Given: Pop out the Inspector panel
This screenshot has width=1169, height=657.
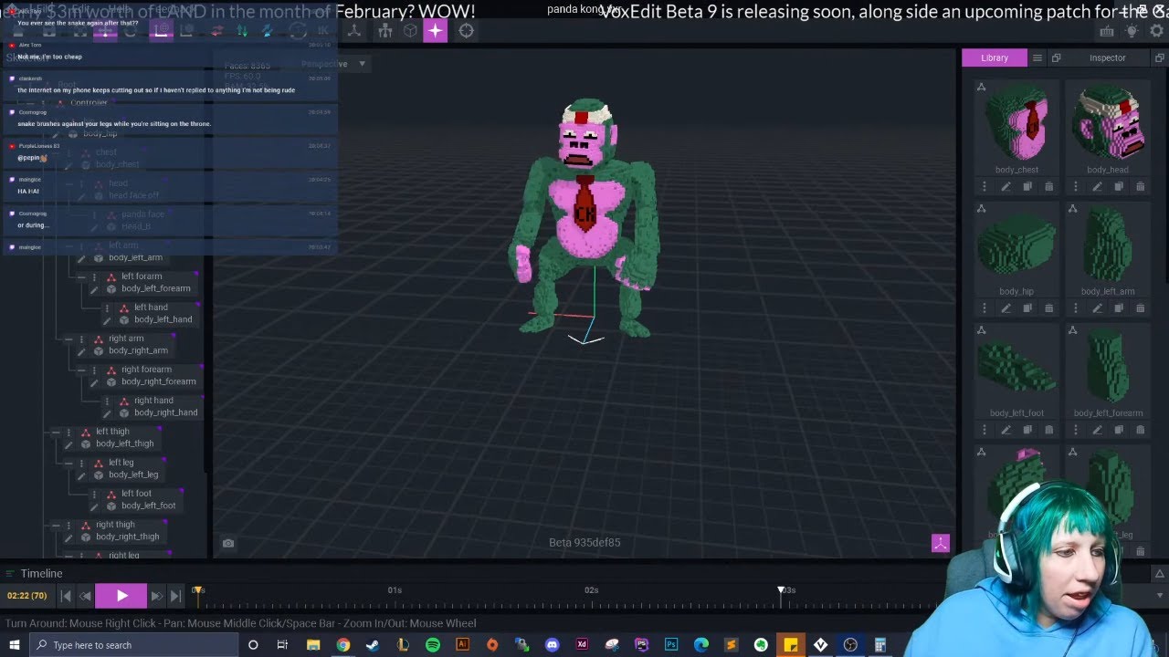Looking at the screenshot, I should [x=1159, y=57].
